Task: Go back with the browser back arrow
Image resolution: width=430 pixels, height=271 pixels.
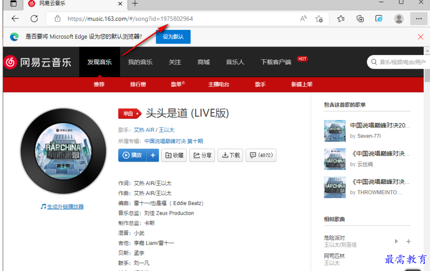Action: [x=15, y=18]
